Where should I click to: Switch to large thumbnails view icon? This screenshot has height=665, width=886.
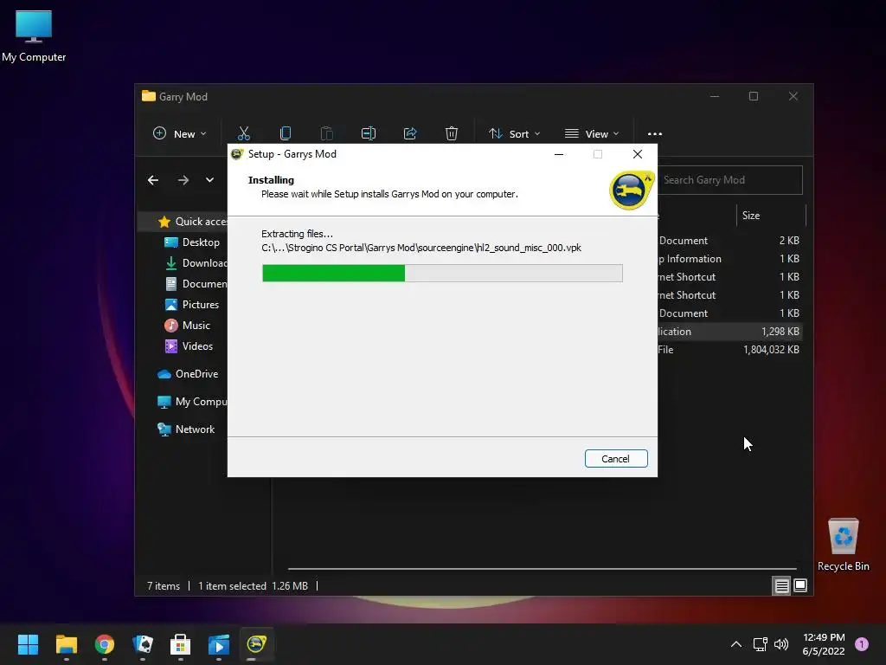pyautogui.click(x=800, y=586)
